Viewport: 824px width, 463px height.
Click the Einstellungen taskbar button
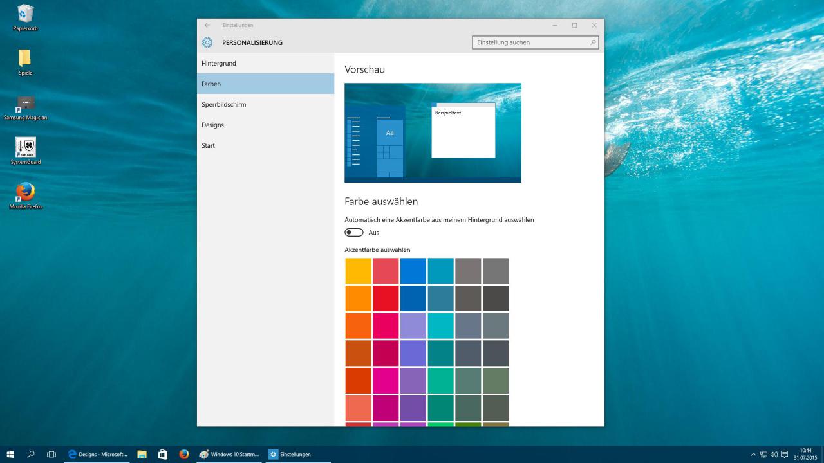(x=297, y=454)
